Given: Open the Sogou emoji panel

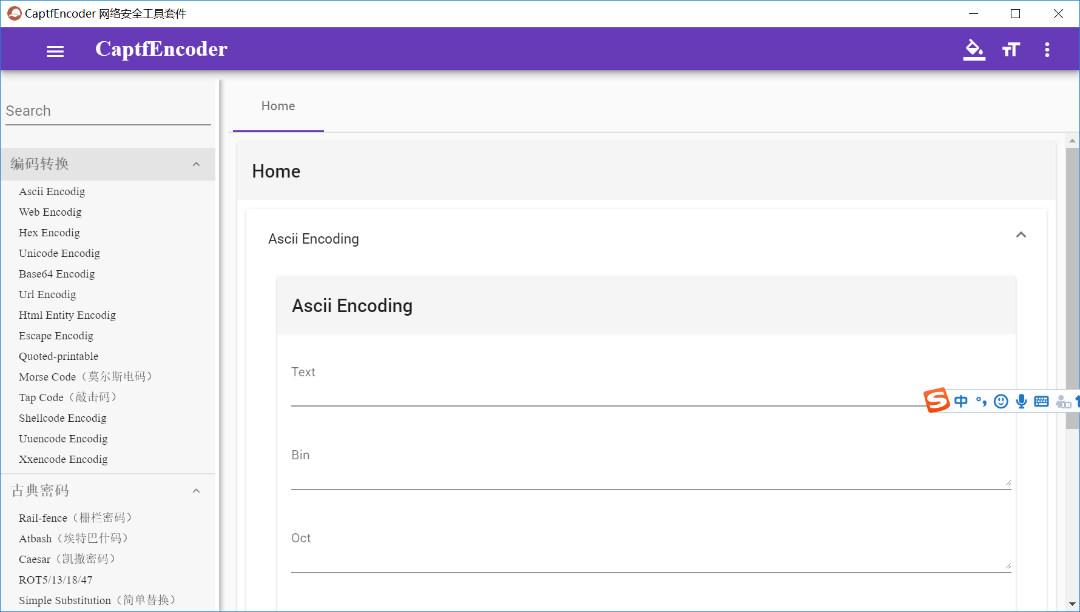Looking at the screenshot, I should [x=1001, y=401].
